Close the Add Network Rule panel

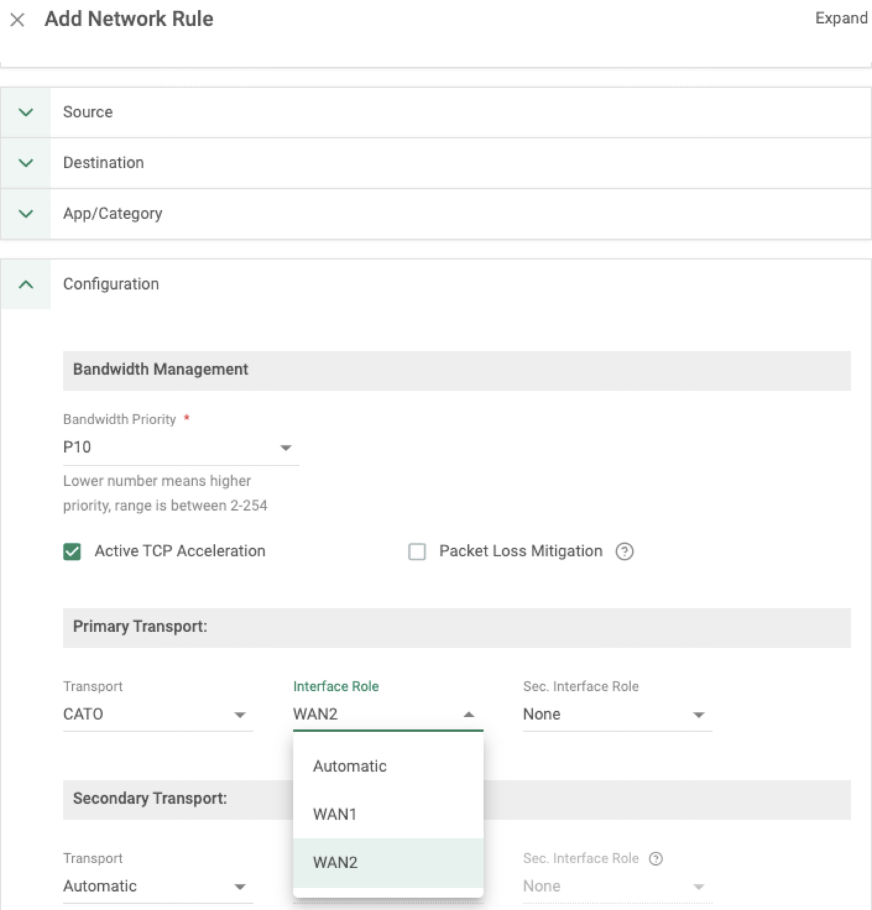[17, 20]
